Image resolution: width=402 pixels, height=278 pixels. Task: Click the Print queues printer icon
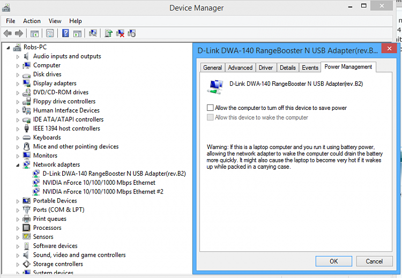pyautogui.click(x=26, y=219)
